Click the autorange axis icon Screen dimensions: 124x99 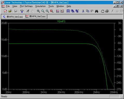pos(62,11)
